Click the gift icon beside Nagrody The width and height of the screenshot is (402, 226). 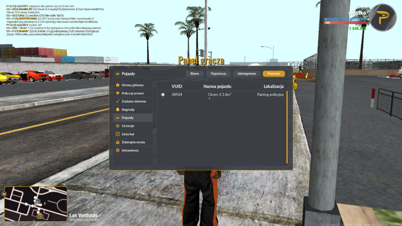pos(118,109)
